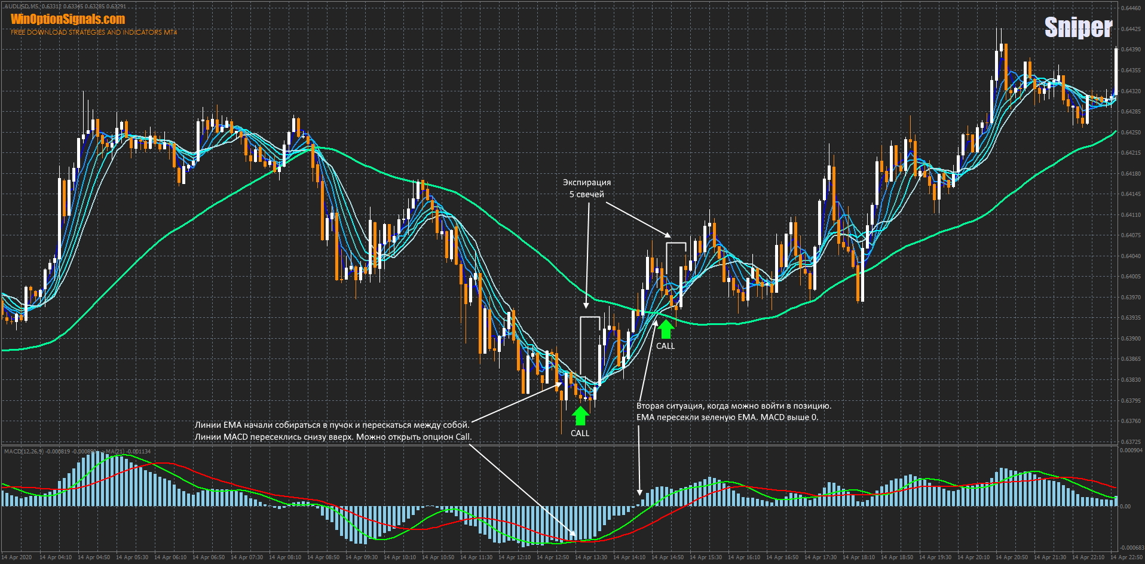Click the 0.64390 price scale label
Image resolution: width=1145 pixels, height=564 pixels.
point(1130,50)
